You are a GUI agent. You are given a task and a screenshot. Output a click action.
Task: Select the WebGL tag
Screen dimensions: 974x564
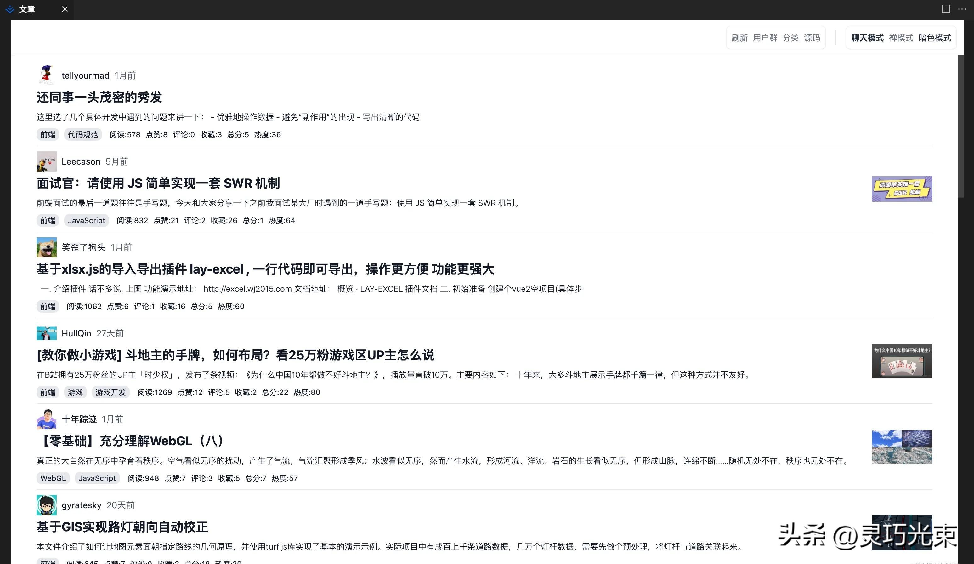click(x=53, y=478)
